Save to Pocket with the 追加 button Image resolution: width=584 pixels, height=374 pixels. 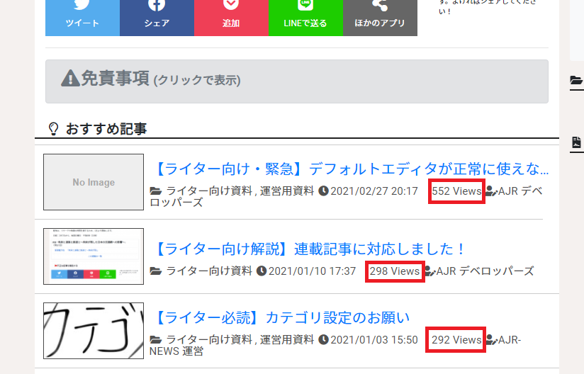point(231,16)
